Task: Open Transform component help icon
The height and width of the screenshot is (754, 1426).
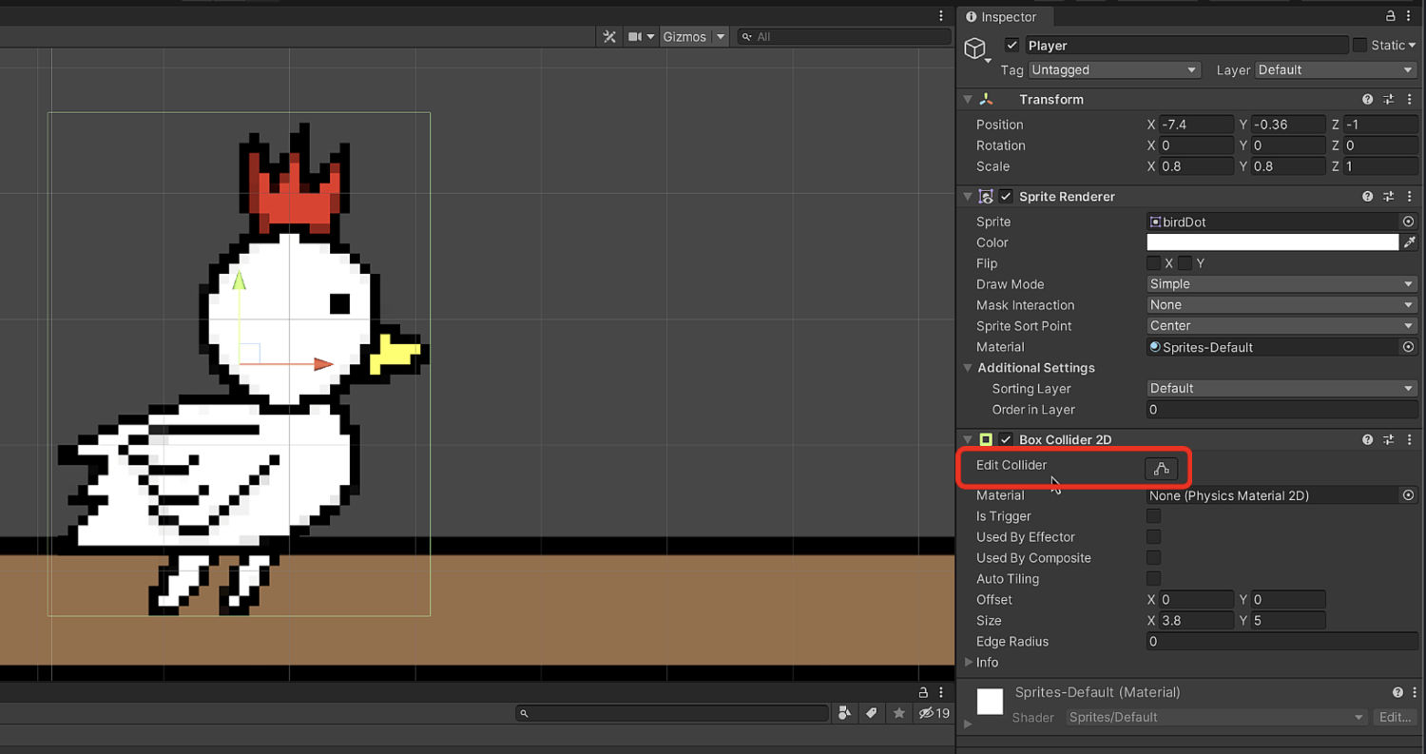Action: click(x=1367, y=100)
